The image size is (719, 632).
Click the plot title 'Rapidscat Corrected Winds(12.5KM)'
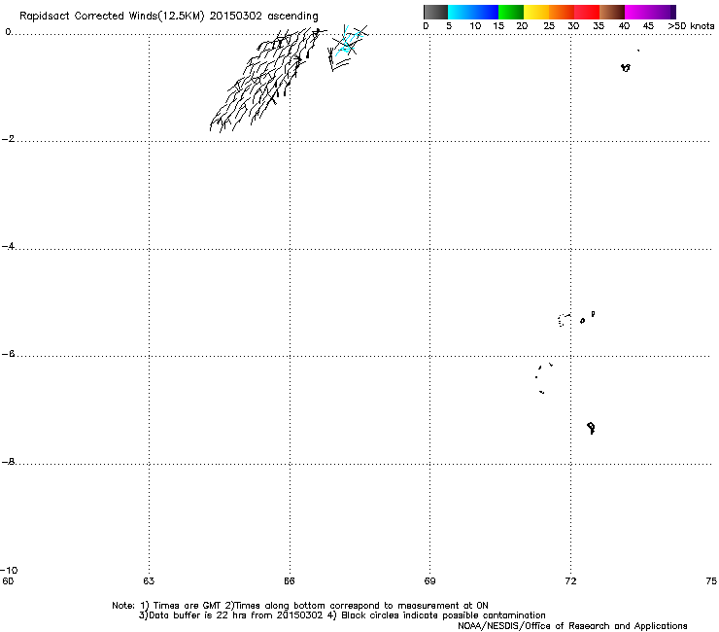112,17
